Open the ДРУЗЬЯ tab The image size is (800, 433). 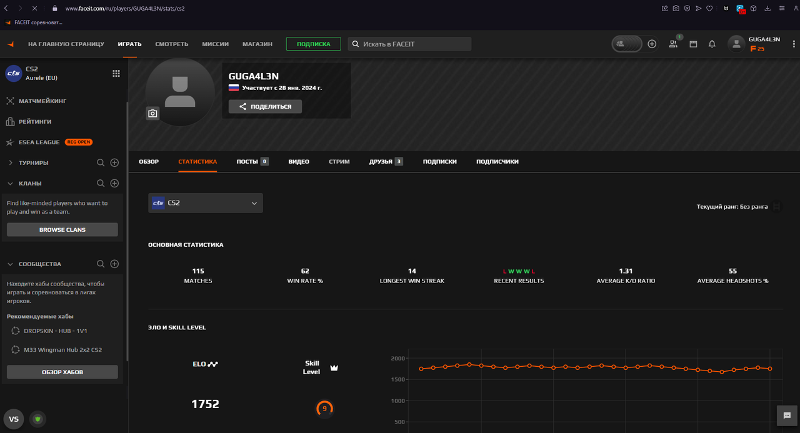pyautogui.click(x=386, y=161)
